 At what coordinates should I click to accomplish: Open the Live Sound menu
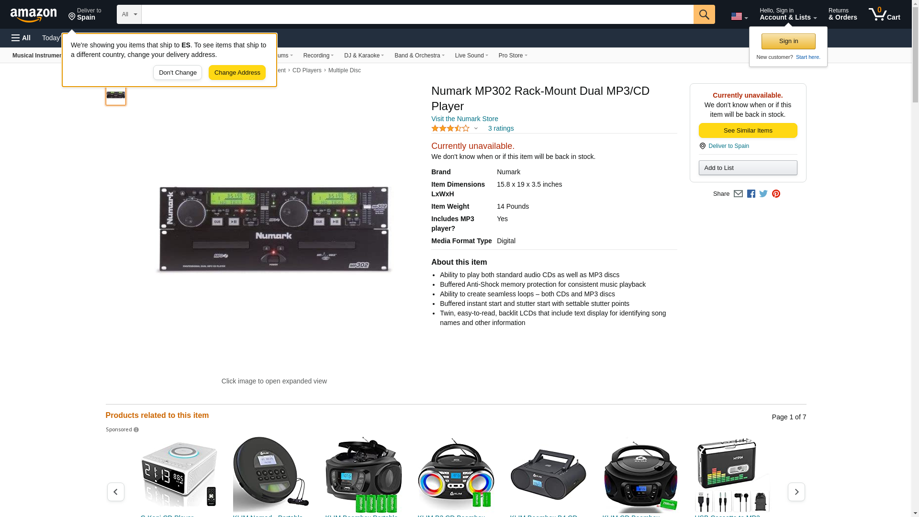pyautogui.click(x=471, y=56)
